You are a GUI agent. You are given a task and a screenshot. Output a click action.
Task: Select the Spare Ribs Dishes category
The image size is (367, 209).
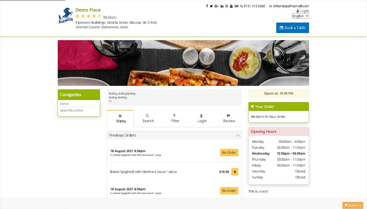pos(72,111)
